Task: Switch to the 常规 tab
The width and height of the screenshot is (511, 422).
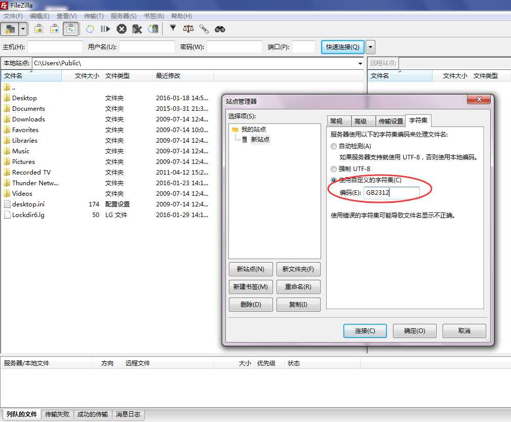Action: click(339, 121)
